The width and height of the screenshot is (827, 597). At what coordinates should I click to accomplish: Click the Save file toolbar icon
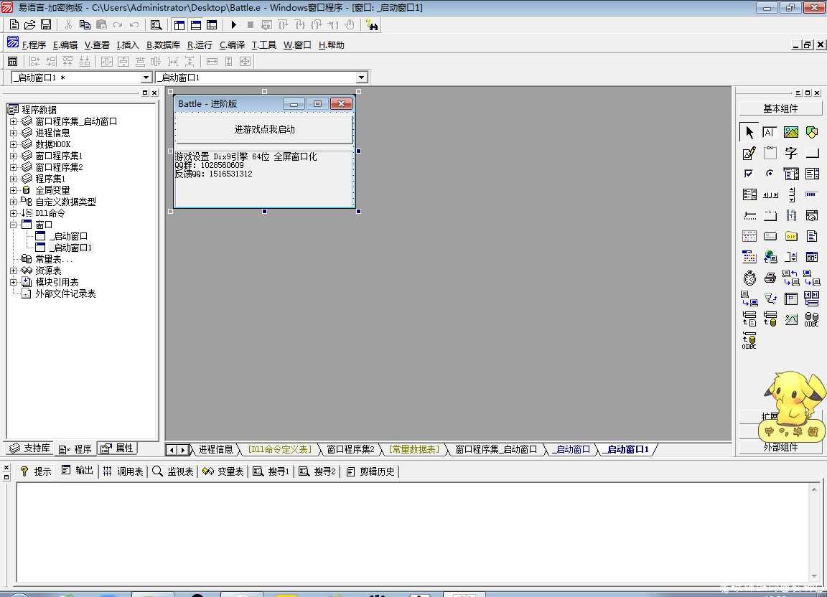point(46,25)
